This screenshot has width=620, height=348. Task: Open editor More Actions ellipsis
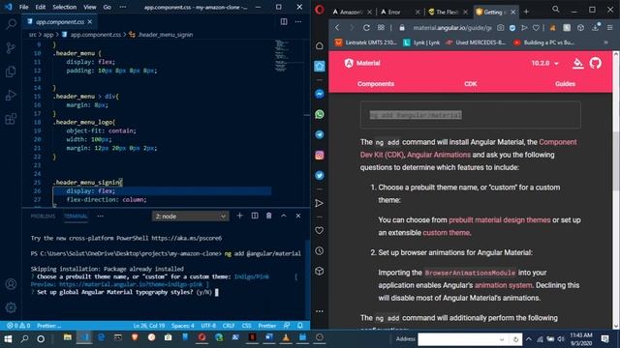click(x=298, y=21)
